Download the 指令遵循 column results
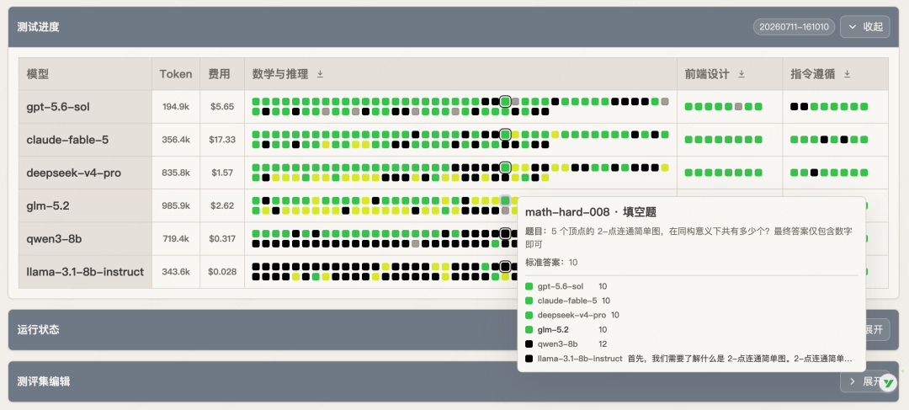Viewport: 909px width, 410px height. pyautogui.click(x=847, y=74)
